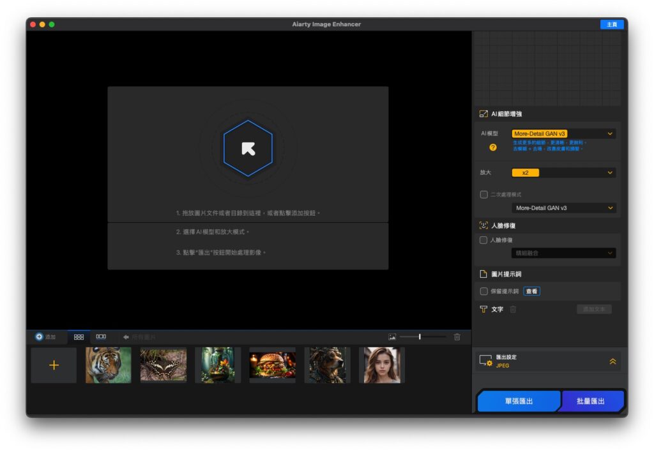Screen dimensions: 654x452
Task: Enable the 二次處理模式 checkbox
Action: (484, 195)
